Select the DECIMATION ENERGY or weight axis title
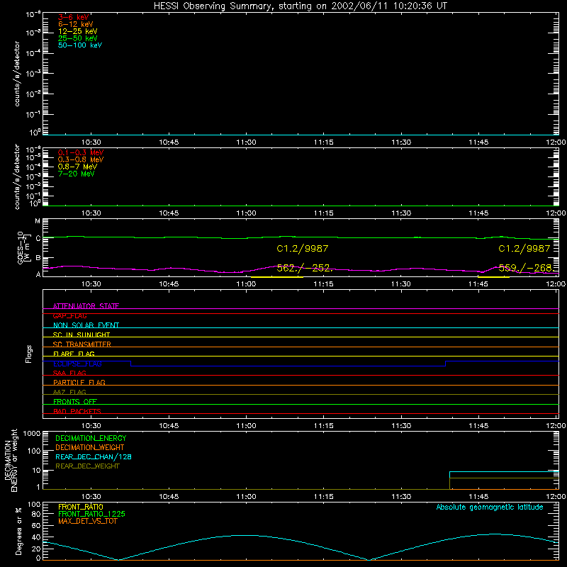 pyautogui.click(x=11, y=460)
